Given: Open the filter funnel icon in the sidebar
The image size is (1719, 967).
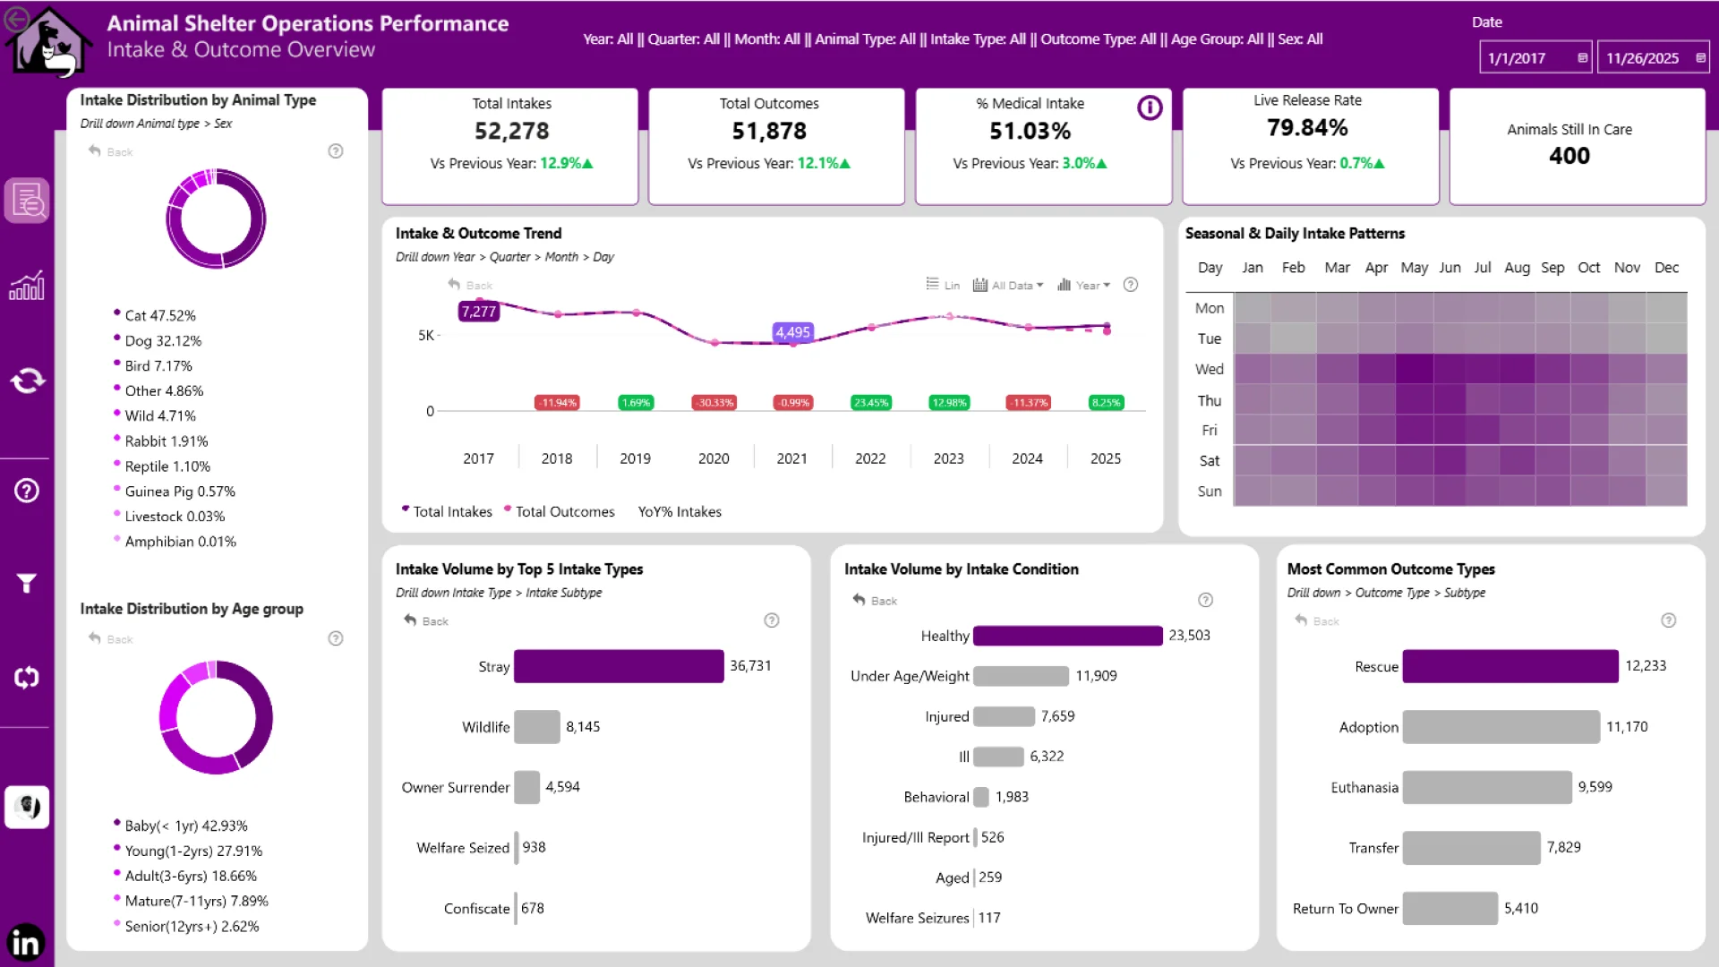Looking at the screenshot, I should 27,584.
